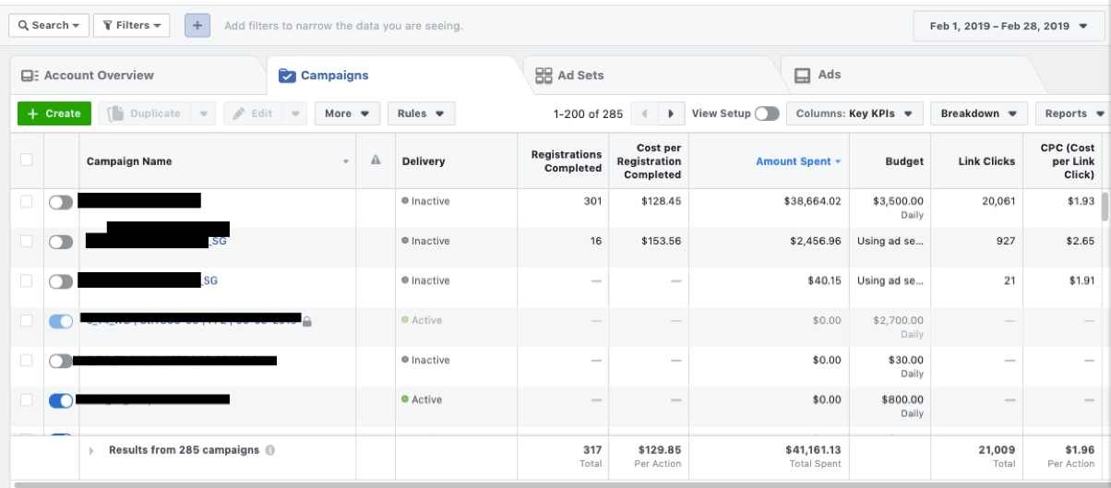
Task: Click the green Create button
Action: [54, 113]
